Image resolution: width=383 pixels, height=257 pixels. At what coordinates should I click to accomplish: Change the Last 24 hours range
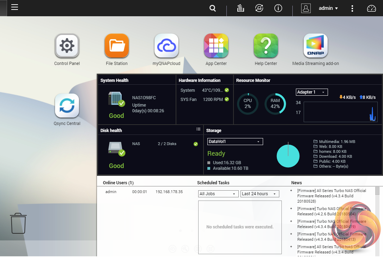pyautogui.click(x=260, y=194)
